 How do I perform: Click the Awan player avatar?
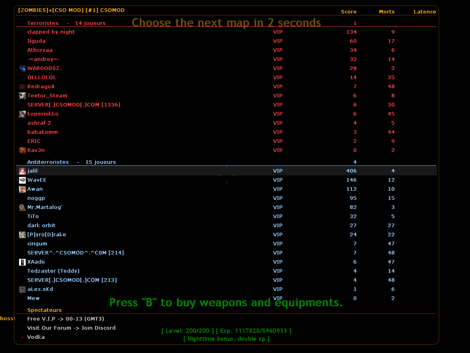[x=22, y=189]
